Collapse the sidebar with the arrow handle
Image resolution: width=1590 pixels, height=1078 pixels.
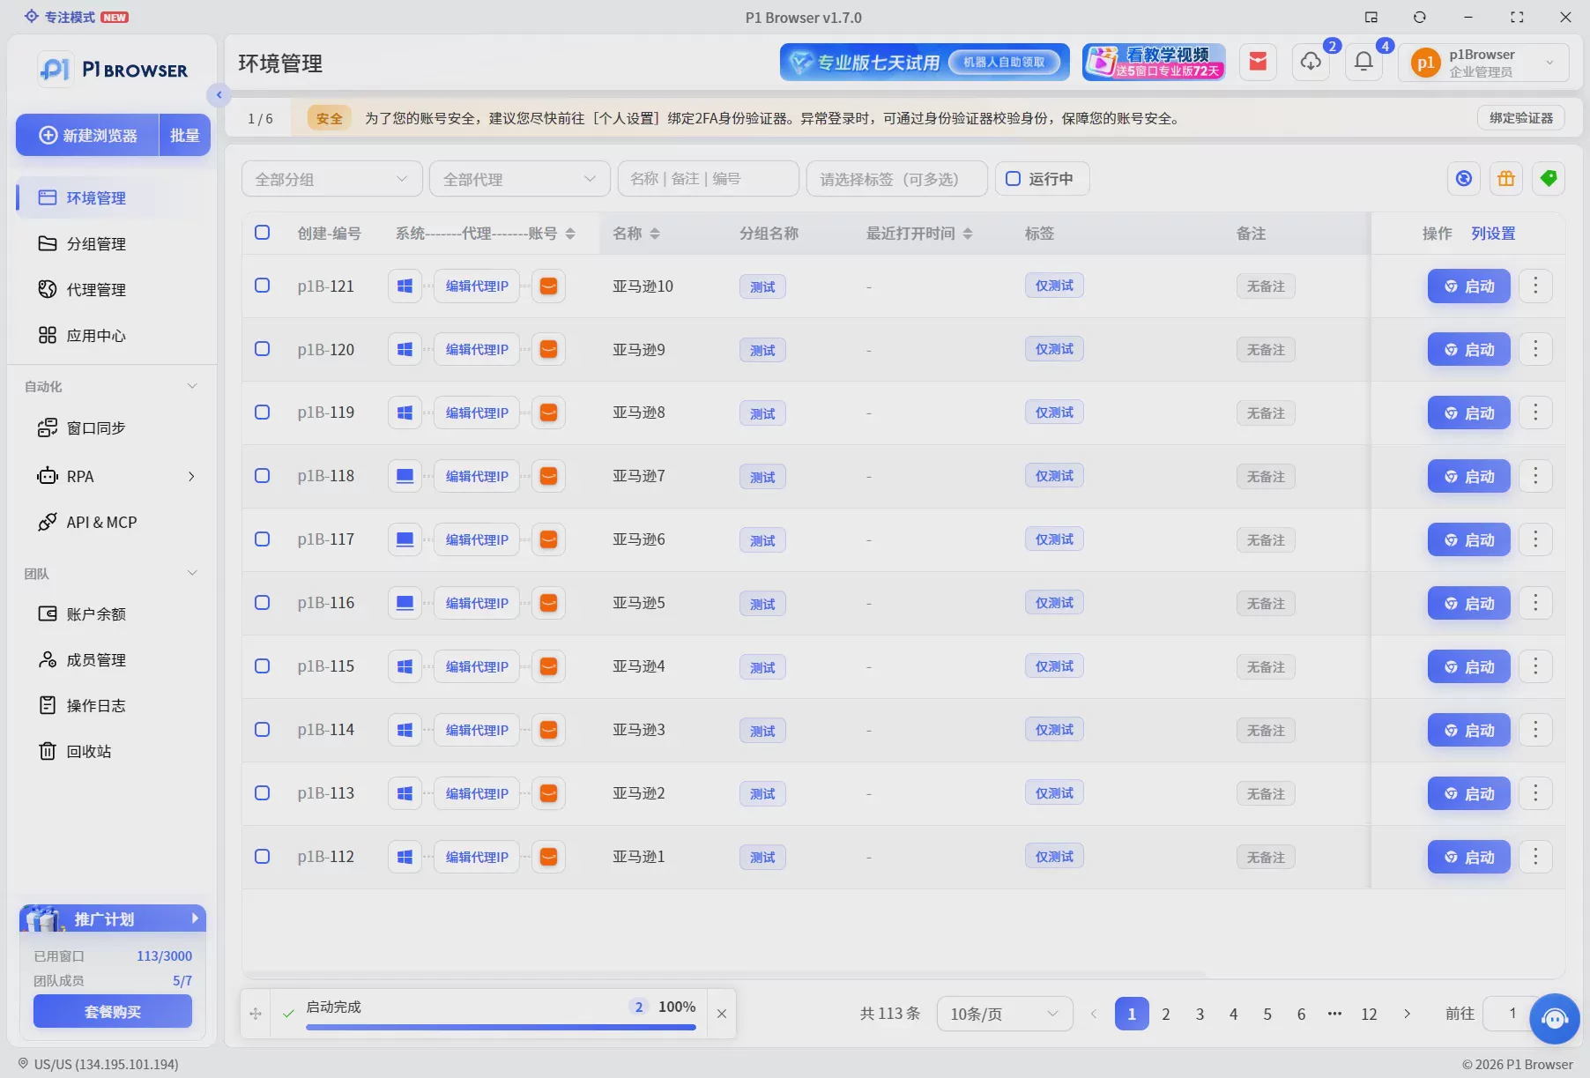pos(219,94)
